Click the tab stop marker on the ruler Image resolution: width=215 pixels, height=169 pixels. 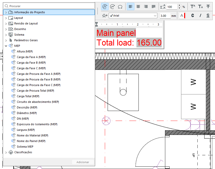(x=96, y=24)
